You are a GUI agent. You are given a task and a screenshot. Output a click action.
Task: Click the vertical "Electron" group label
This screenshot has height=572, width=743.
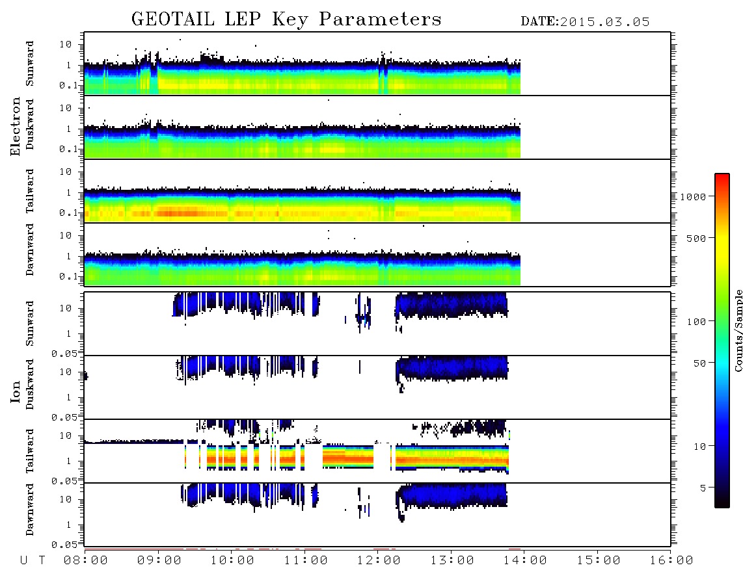tap(16, 127)
